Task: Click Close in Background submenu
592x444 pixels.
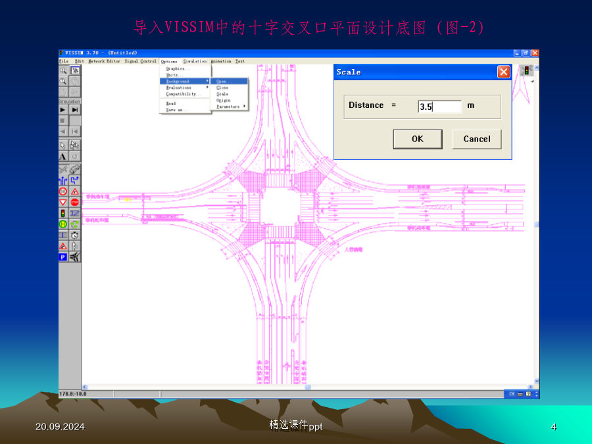Action: click(229, 87)
